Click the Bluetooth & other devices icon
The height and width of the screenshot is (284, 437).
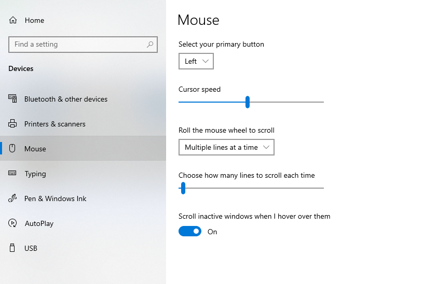click(13, 99)
